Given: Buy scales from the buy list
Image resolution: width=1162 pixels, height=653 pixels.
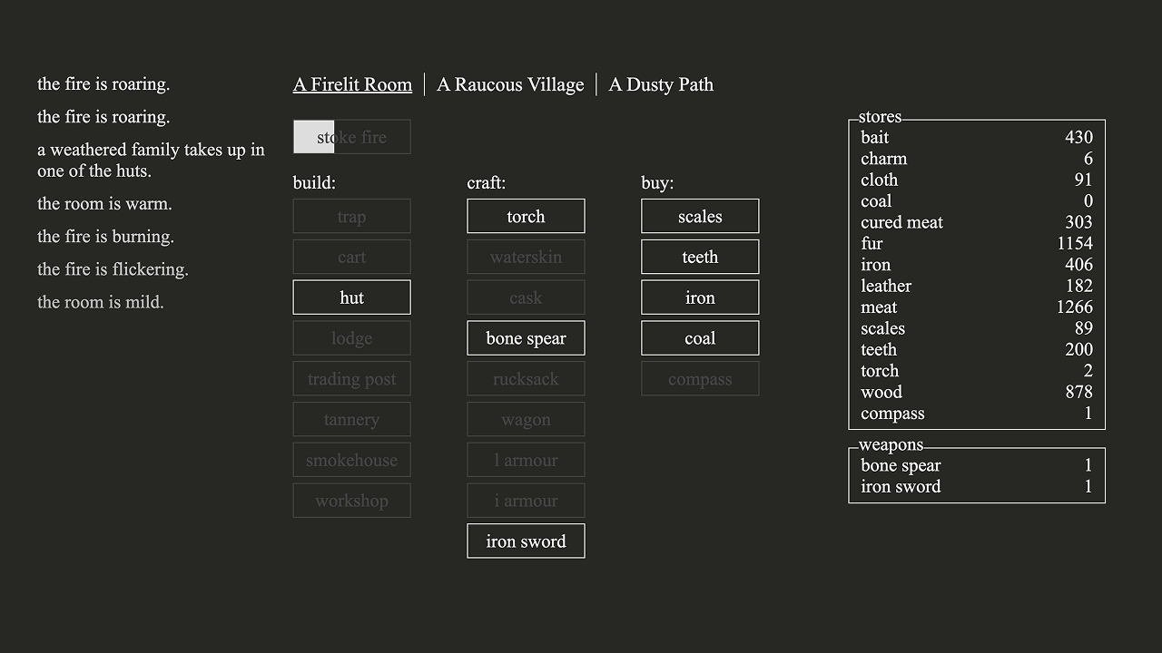Looking at the screenshot, I should pyautogui.click(x=700, y=216).
